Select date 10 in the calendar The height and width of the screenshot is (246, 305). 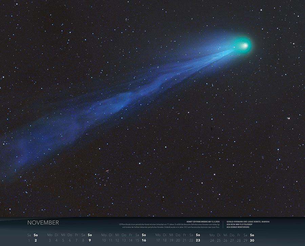104,240
